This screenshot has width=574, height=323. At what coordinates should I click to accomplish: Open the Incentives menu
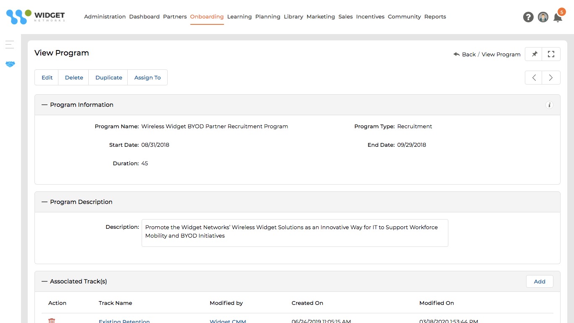[x=370, y=17]
